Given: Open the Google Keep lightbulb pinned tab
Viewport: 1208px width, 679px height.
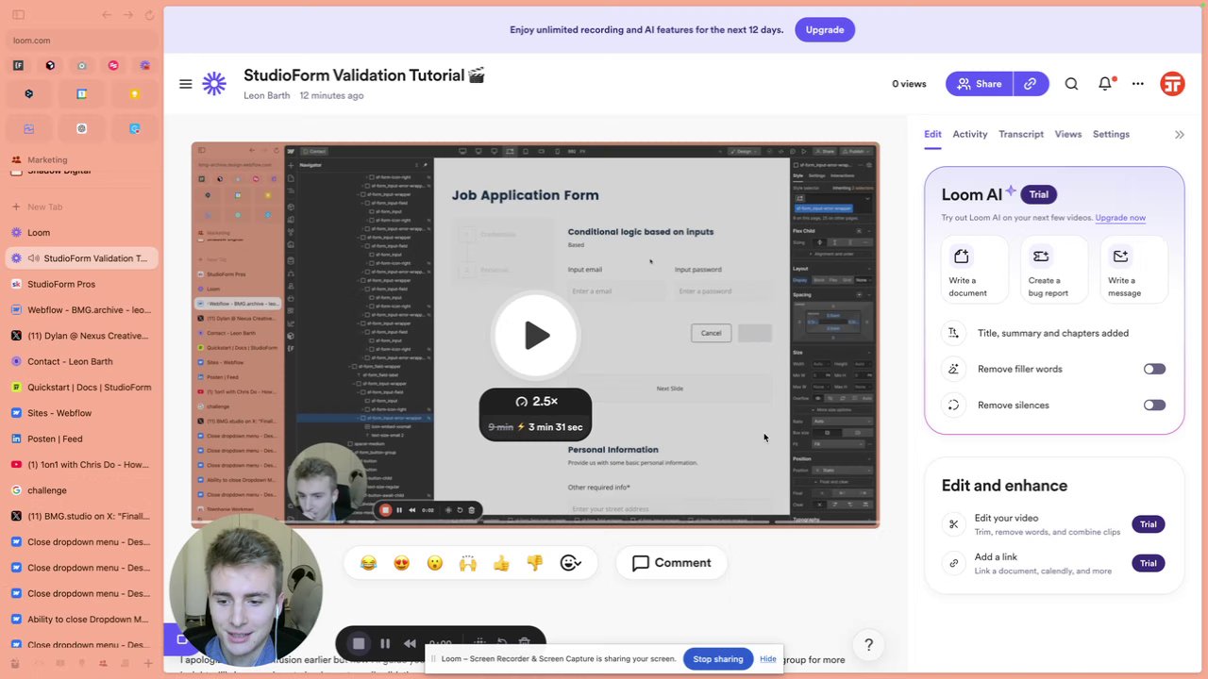Looking at the screenshot, I should [135, 94].
